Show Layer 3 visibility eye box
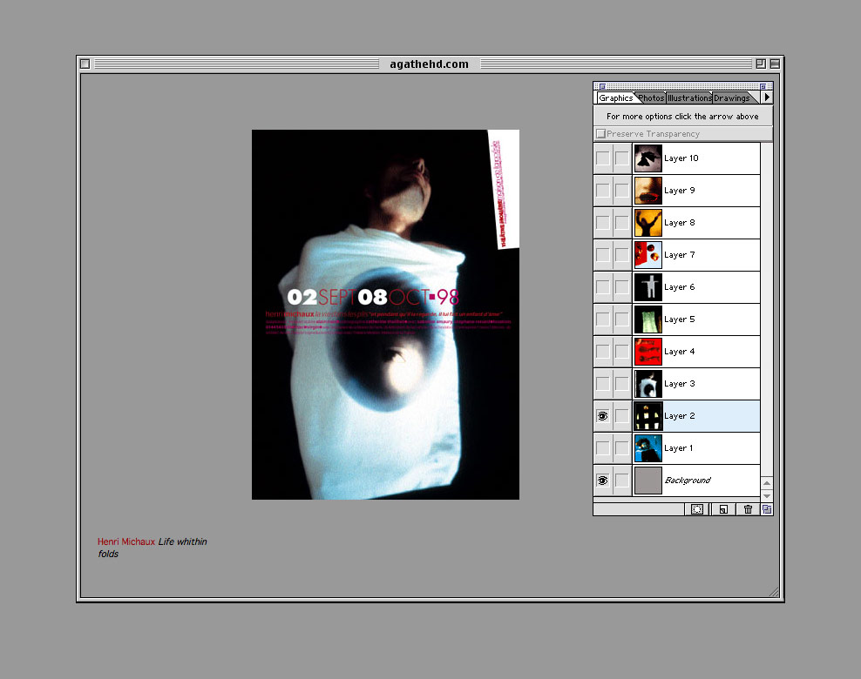 (x=603, y=384)
